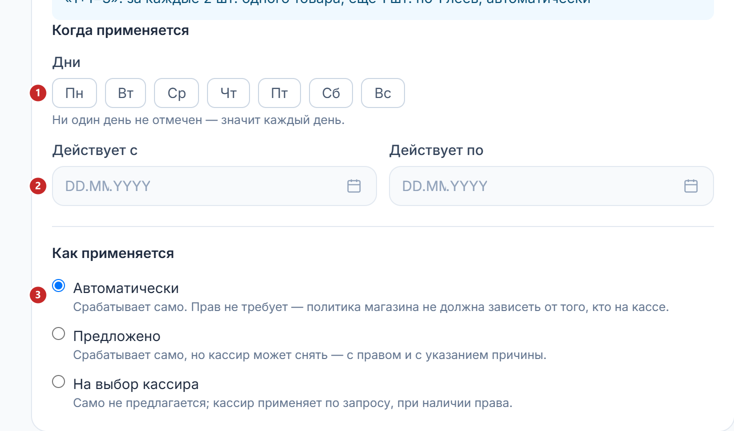Toggle the «Сб» day chip
734x431 pixels.
(x=331, y=93)
